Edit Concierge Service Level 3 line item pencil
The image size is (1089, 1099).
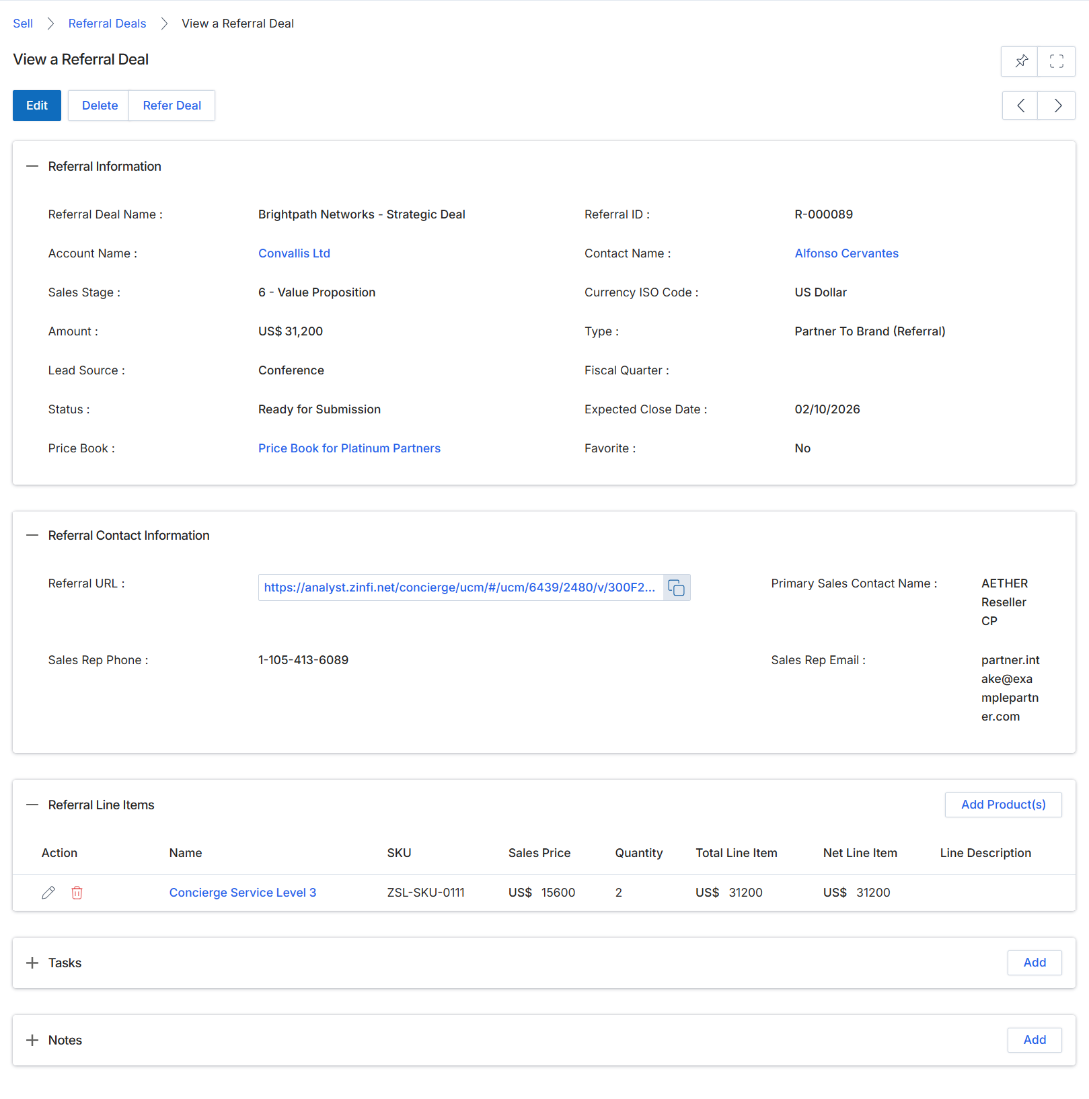[48, 893]
